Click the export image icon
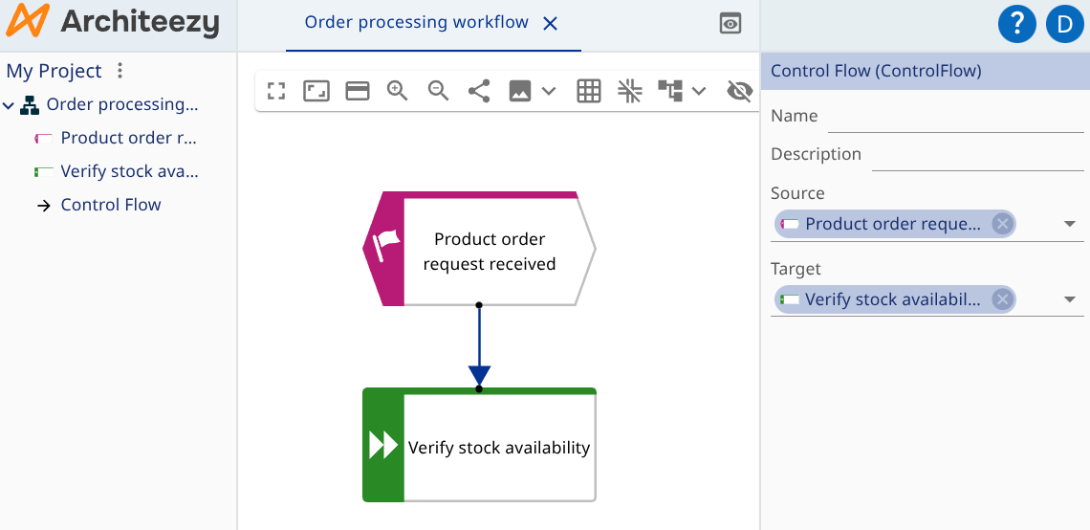 point(520,91)
